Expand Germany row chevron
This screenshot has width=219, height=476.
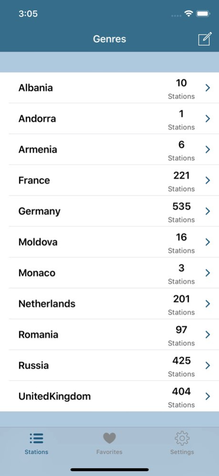coord(208,211)
